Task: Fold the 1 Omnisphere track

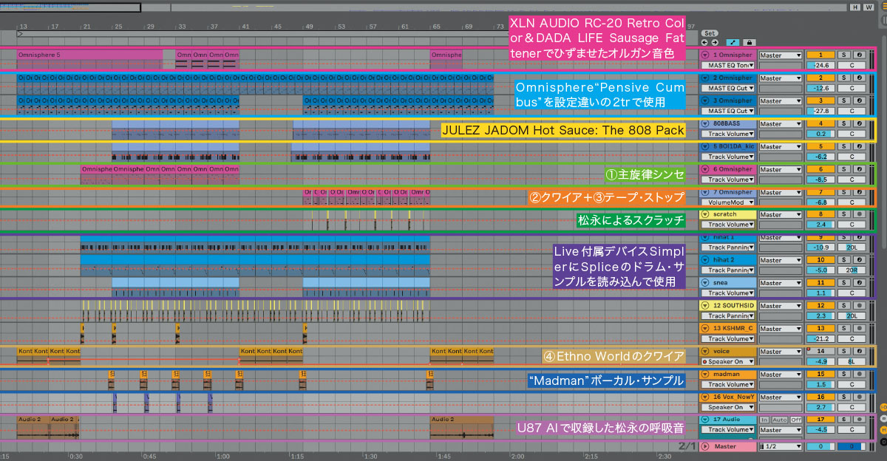Action: pyautogui.click(x=704, y=55)
